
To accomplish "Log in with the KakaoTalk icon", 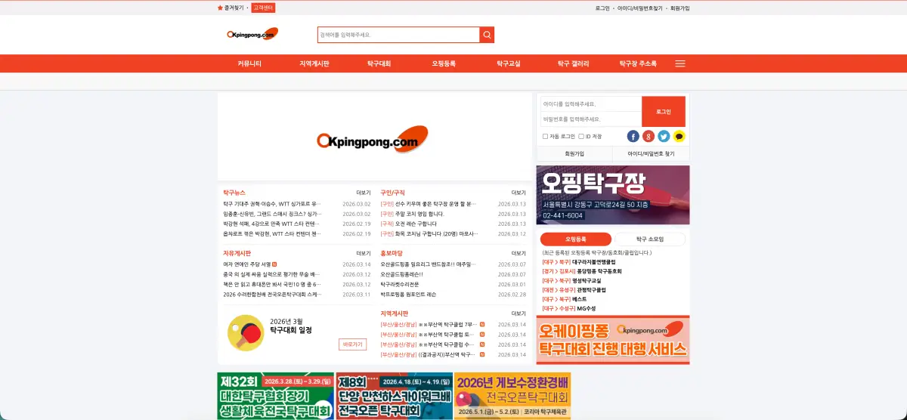I will [x=679, y=137].
